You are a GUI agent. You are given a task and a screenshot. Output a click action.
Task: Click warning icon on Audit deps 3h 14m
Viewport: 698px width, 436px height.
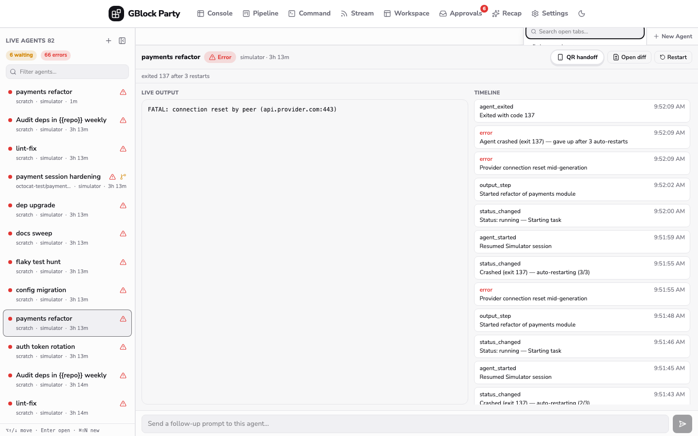[x=123, y=375]
